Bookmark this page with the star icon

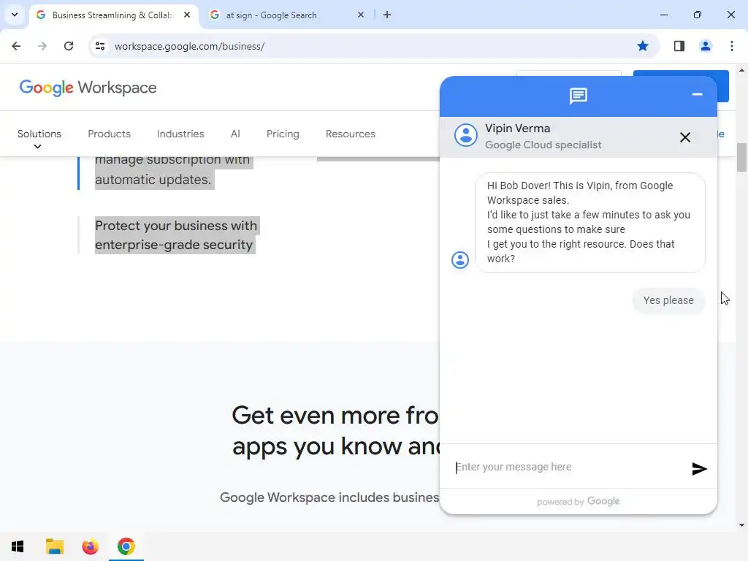click(x=643, y=46)
